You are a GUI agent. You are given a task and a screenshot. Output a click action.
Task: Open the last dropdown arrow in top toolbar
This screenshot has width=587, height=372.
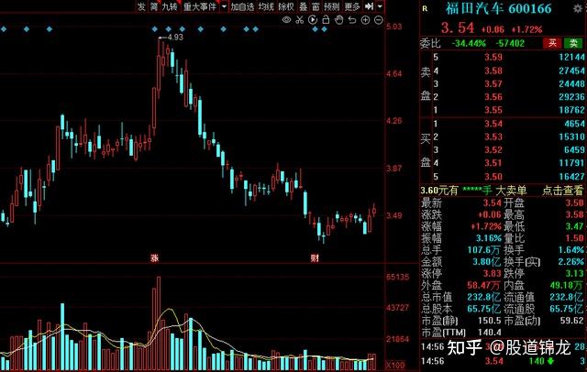[380, 6]
